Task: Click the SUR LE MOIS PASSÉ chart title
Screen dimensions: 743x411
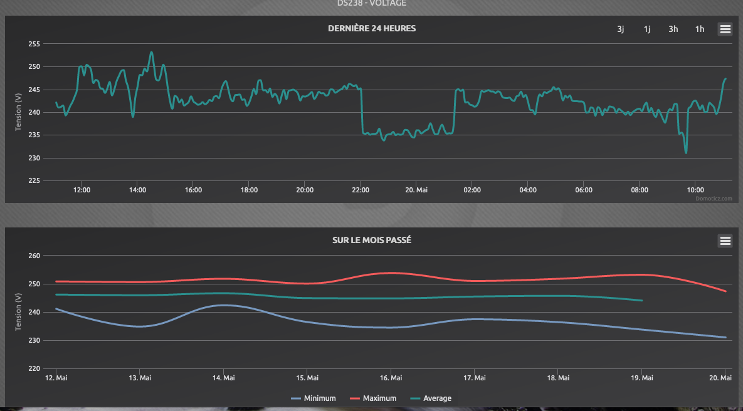Action: tap(371, 240)
